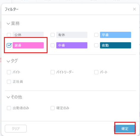140x136 pixels.
Task: Enable the 確定のみ option
Action: tap(53, 108)
